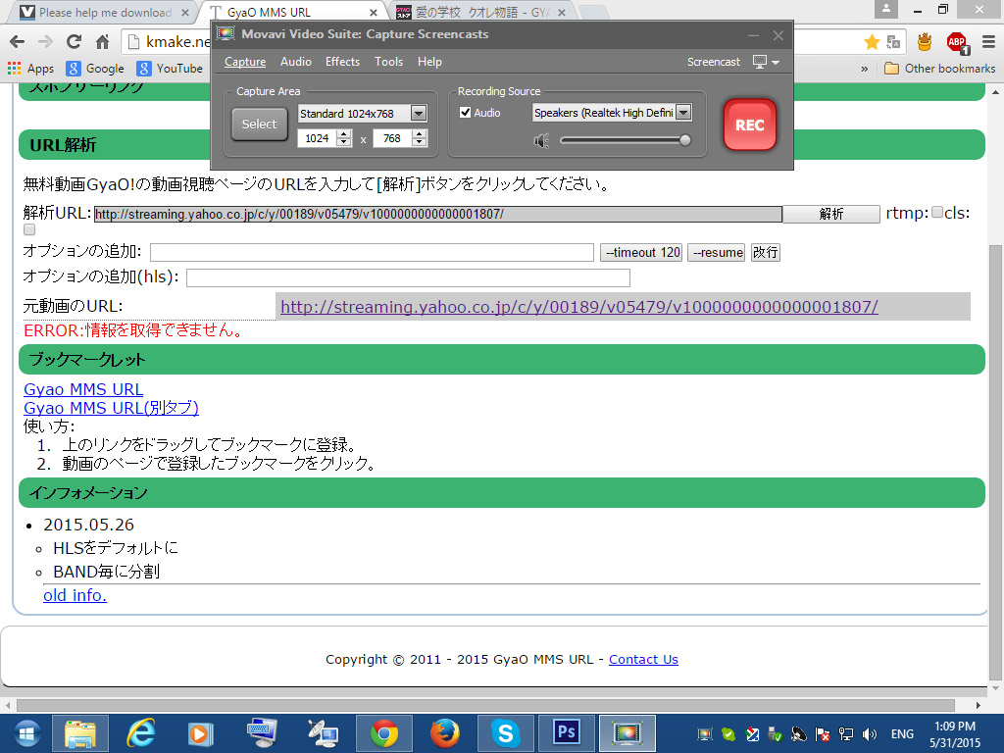This screenshot has height=753, width=1004.
Task: Click the red REC record button
Action: click(749, 125)
